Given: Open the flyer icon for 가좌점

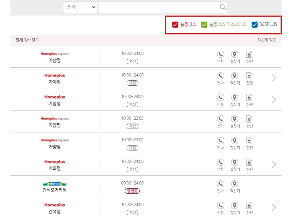Looking at the screenshot, I should click(x=249, y=162).
